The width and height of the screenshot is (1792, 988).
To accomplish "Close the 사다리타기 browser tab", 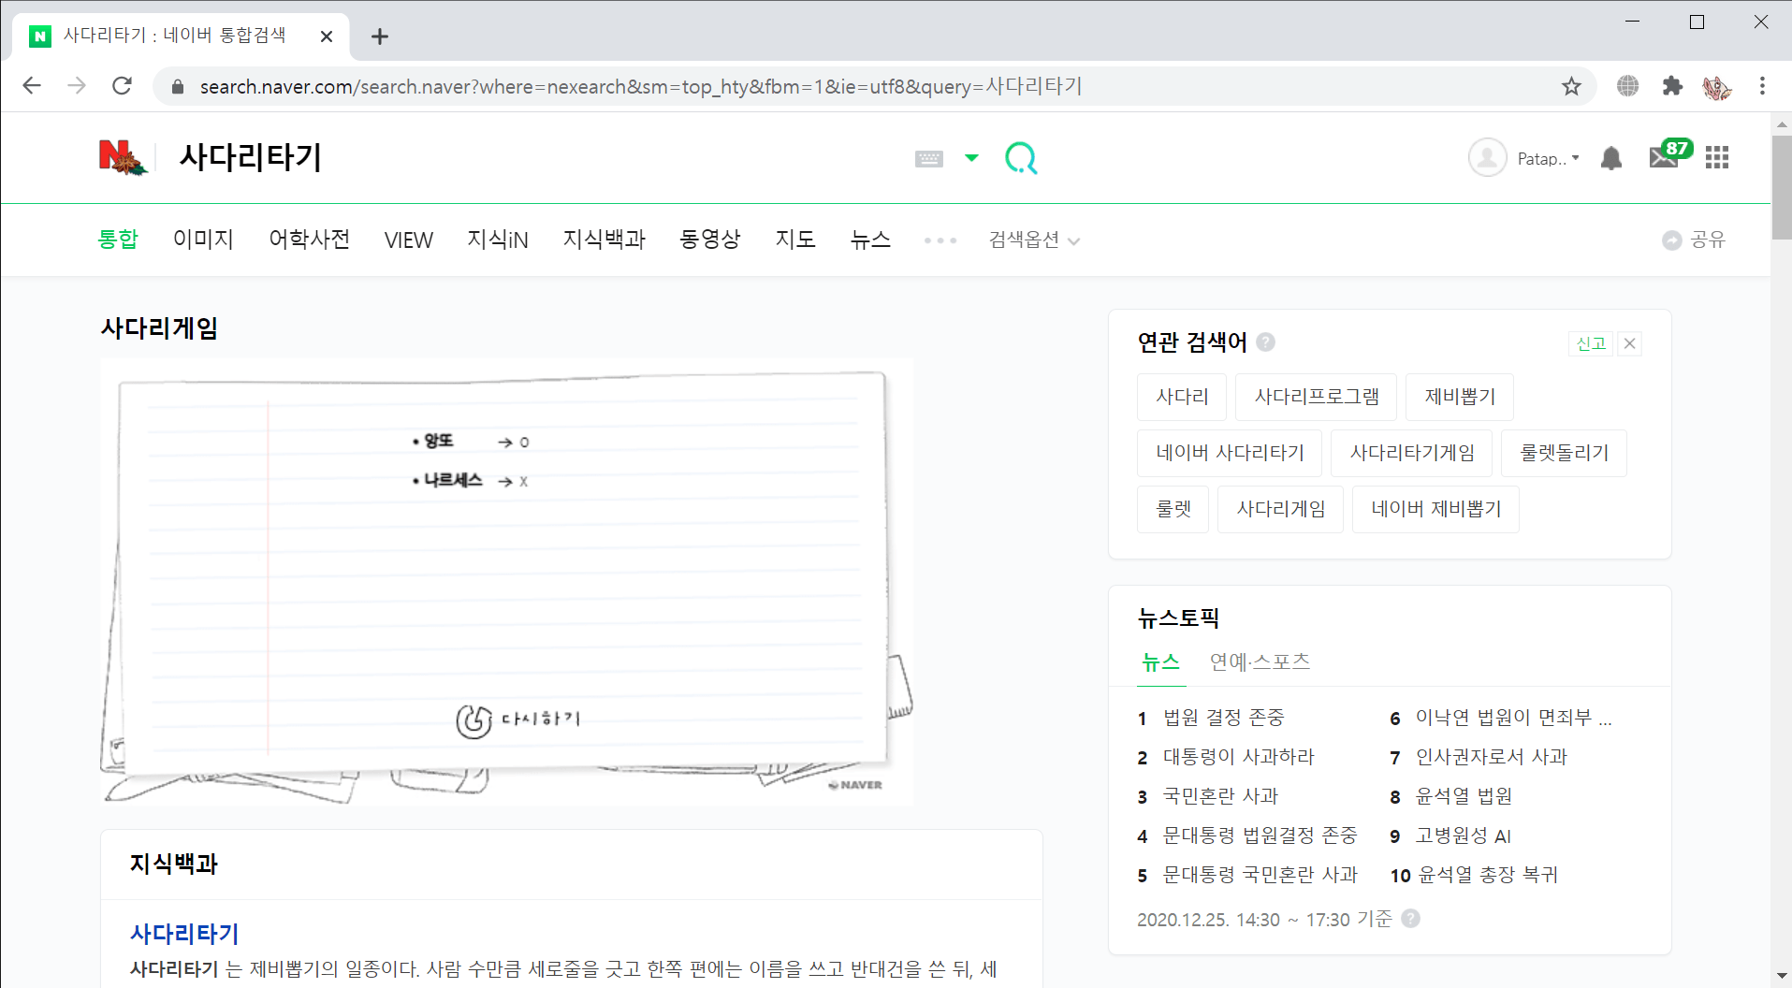I will [327, 36].
